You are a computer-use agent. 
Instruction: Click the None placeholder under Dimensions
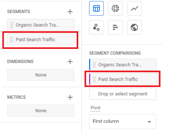[x=41, y=75]
